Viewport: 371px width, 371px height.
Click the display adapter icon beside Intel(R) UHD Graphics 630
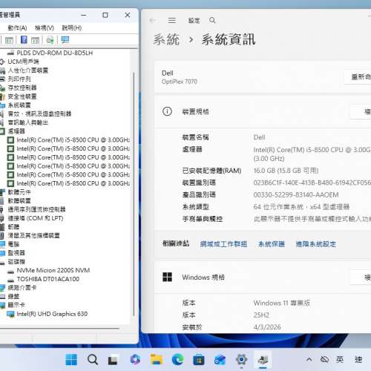tap(10, 314)
